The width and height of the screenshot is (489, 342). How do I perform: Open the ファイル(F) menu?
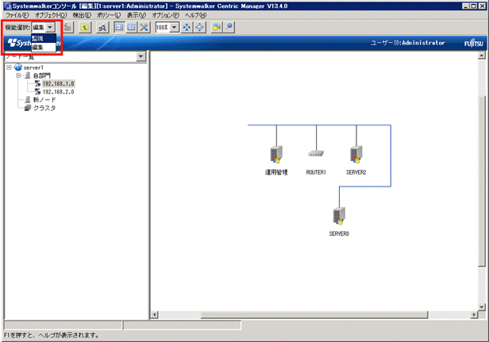pos(17,15)
